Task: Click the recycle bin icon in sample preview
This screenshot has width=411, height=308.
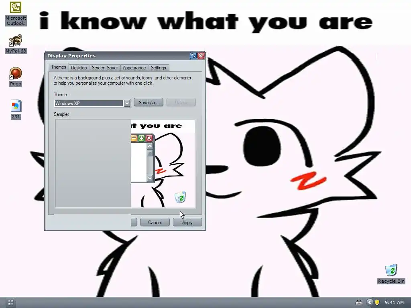Action: [x=180, y=197]
